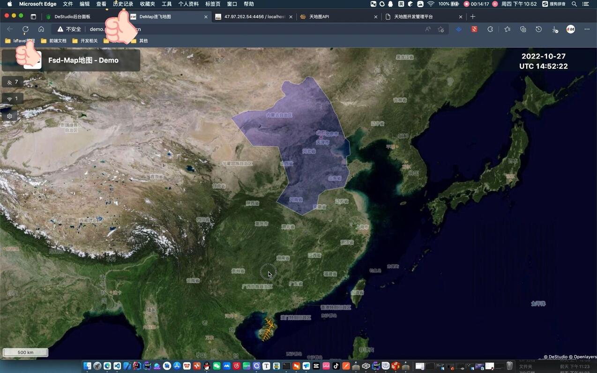Open a new tab with plus button
Viewport: 597px width, 373px height.
pyautogui.click(x=473, y=16)
